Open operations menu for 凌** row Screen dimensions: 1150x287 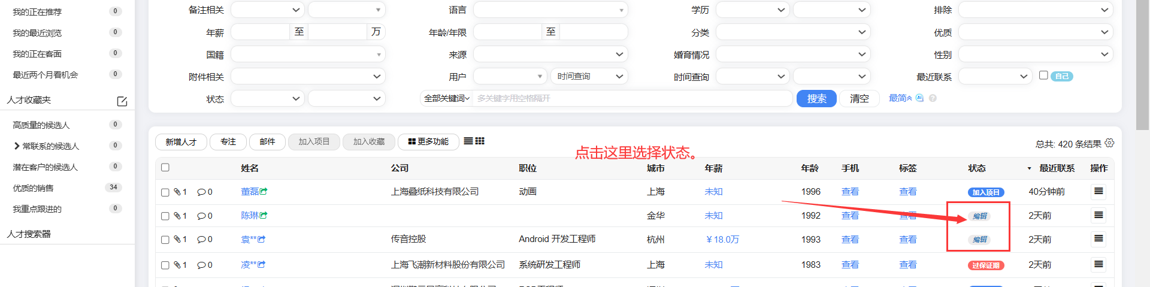coord(1098,264)
